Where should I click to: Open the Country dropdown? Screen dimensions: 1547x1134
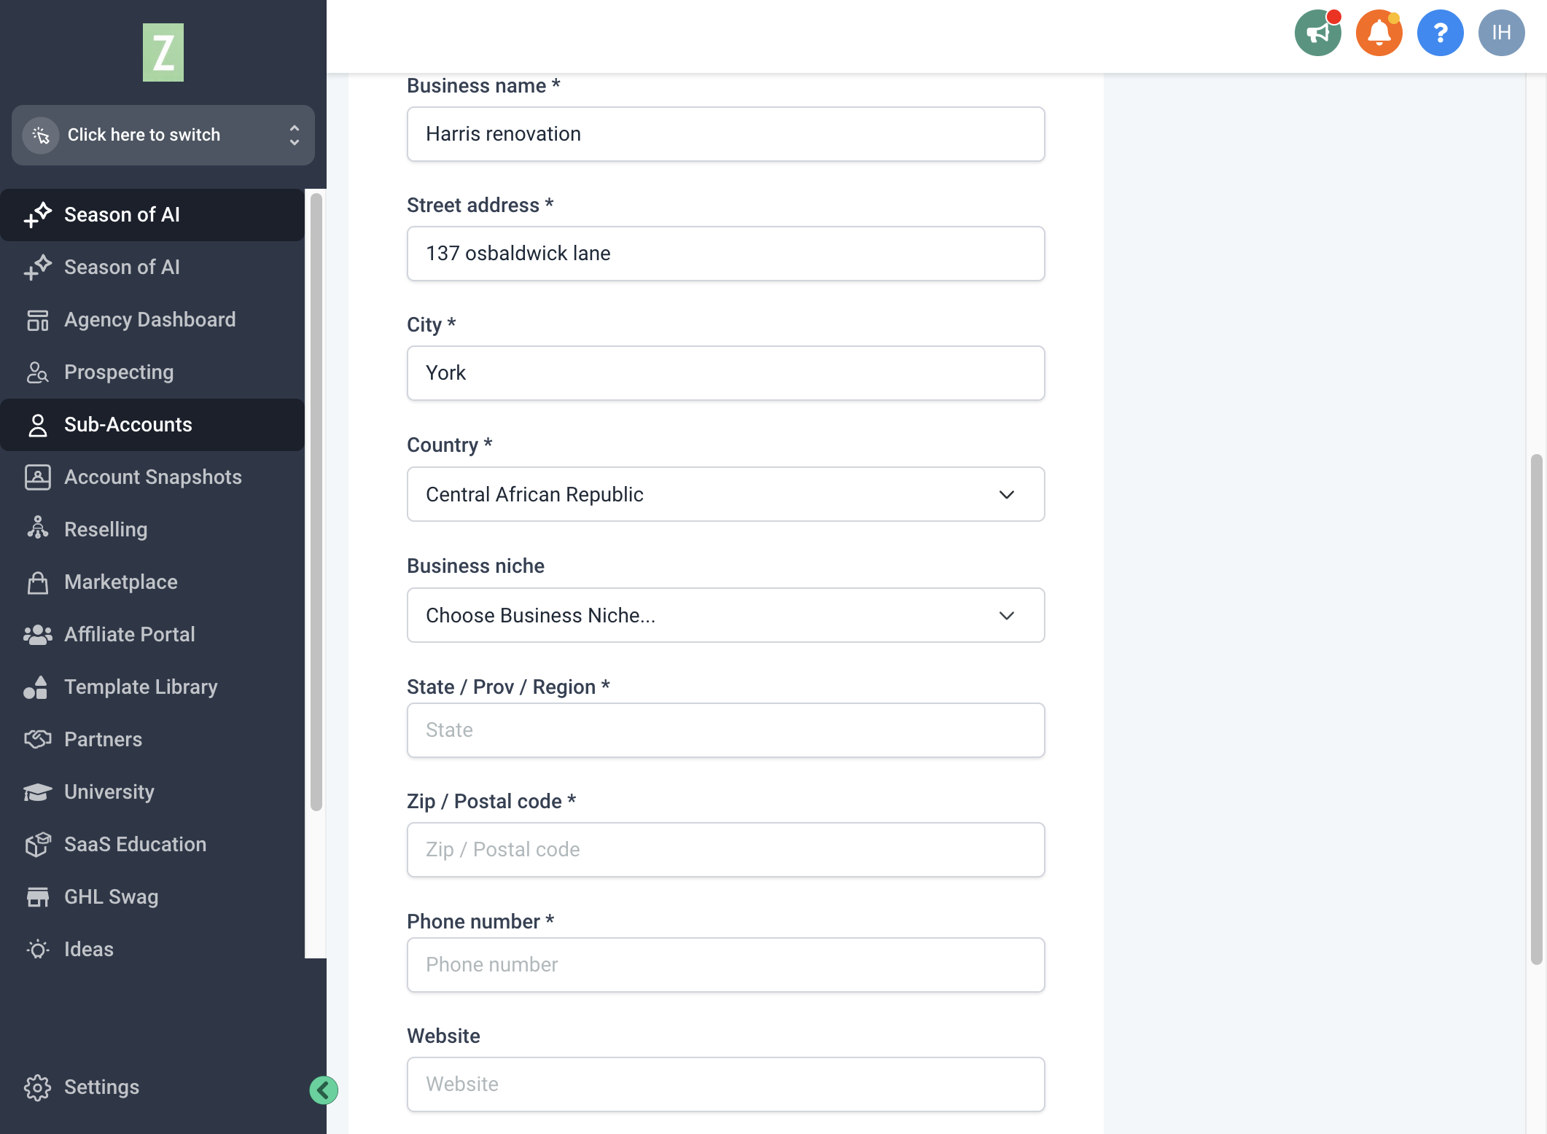coord(726,494)
